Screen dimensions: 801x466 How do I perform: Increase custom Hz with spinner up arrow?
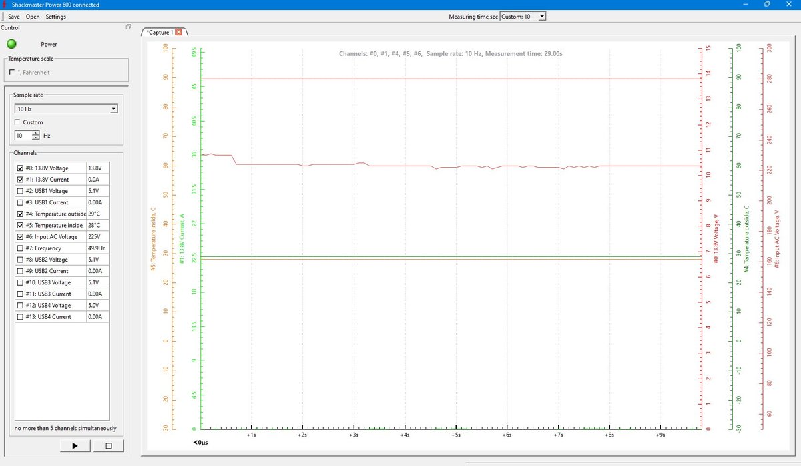point(36,133)
